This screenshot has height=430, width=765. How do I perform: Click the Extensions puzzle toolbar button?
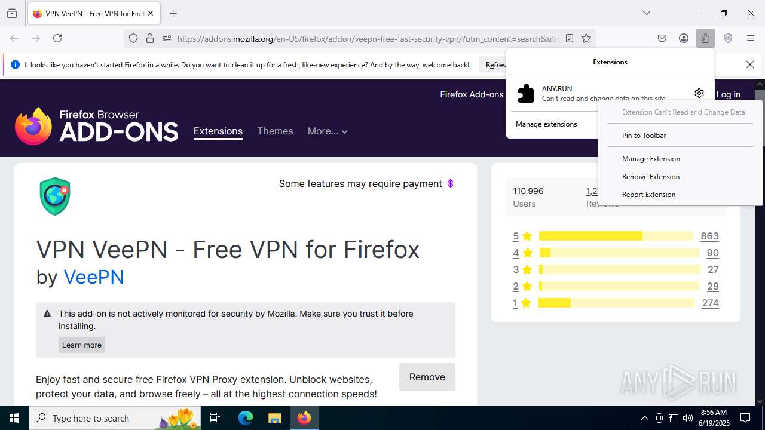point(705,38)
